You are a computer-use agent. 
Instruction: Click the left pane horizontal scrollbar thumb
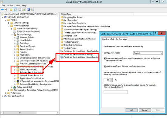click(x=20, y=113)
